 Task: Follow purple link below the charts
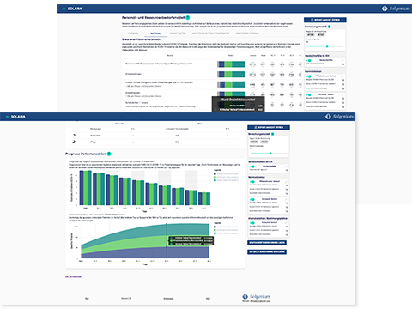click(x=73, y=276)
